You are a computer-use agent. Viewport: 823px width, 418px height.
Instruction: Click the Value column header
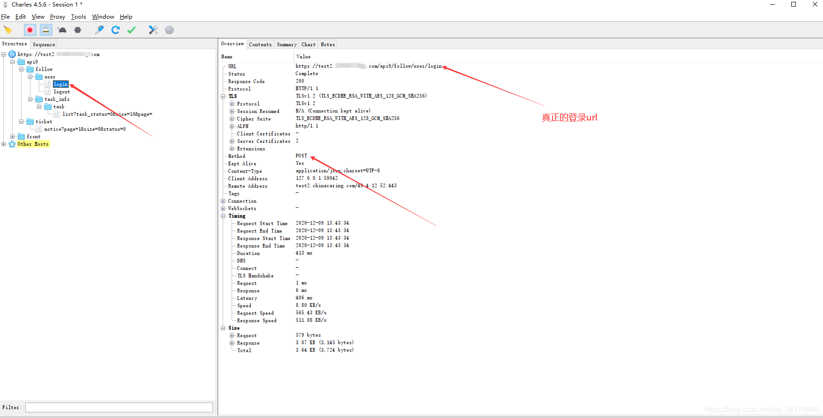point(558,57)
